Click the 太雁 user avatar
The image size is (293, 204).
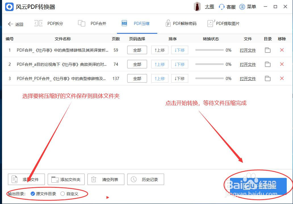tap(198, 7)
